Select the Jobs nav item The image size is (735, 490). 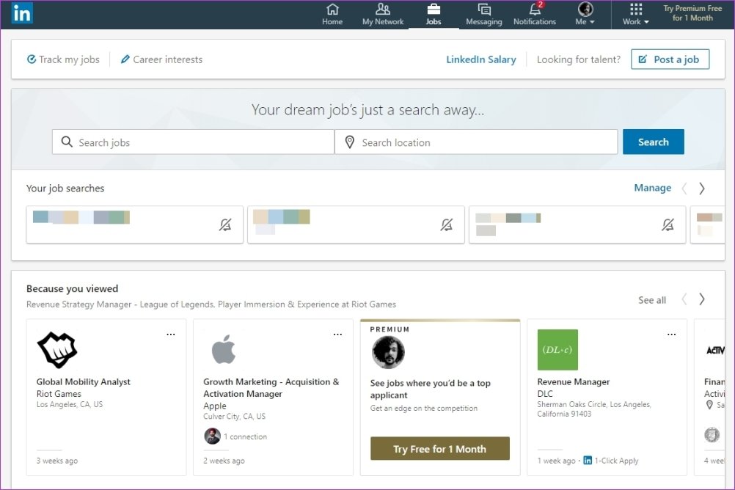tap(434, 15)
